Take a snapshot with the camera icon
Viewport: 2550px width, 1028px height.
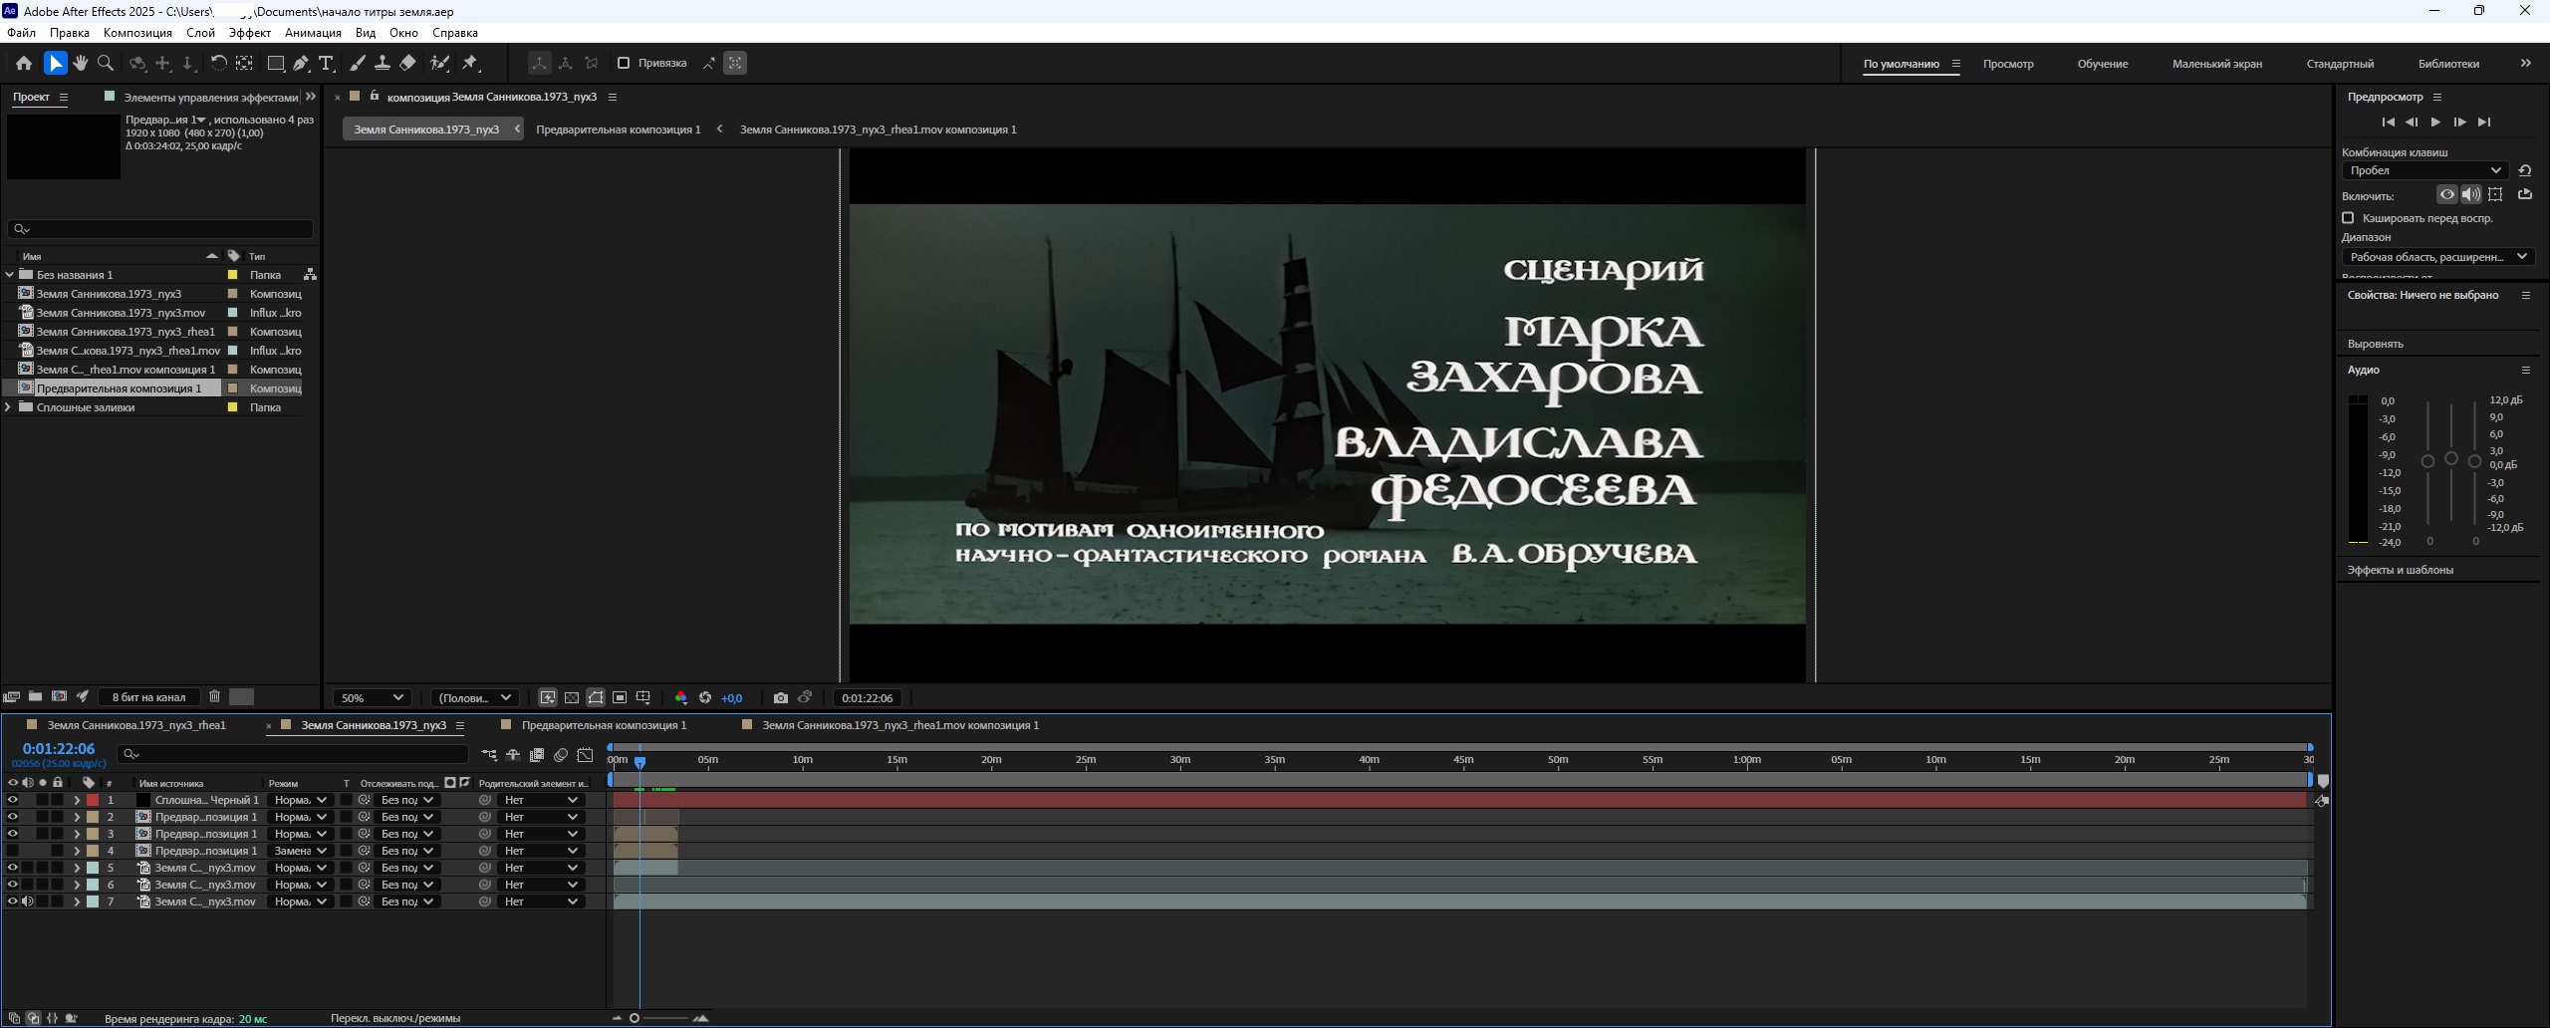click(781, 698)
